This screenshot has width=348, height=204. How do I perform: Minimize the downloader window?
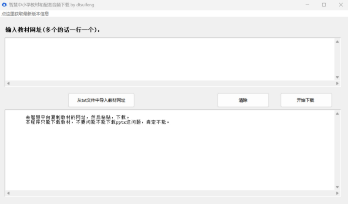308,5
